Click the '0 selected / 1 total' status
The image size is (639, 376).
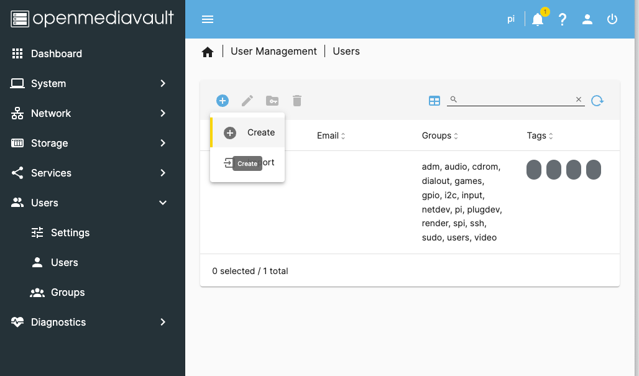[250, 271]
